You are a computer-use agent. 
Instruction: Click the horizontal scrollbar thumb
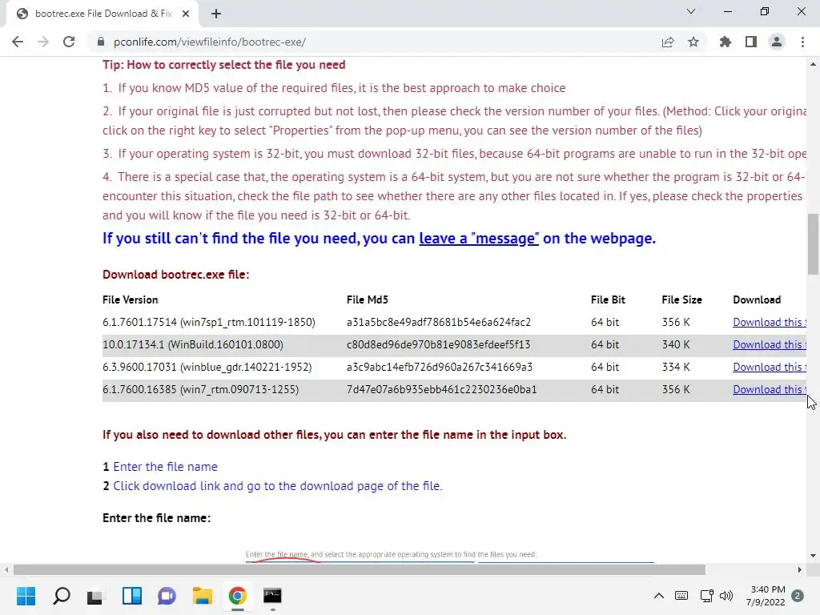click(x=360, y=569)
